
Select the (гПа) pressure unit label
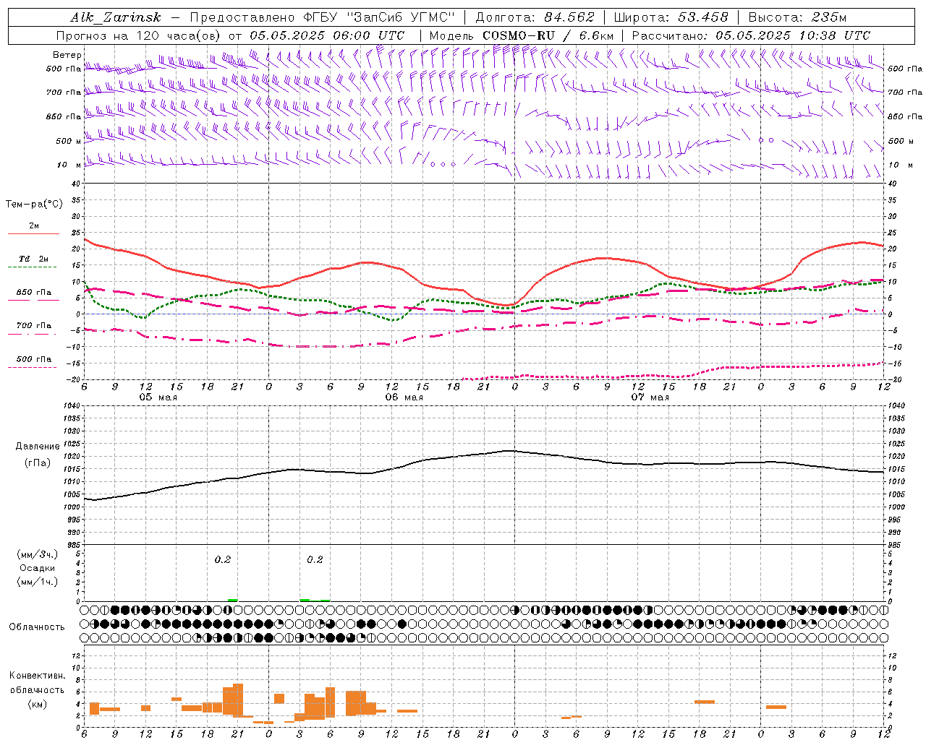coord(38,462)
